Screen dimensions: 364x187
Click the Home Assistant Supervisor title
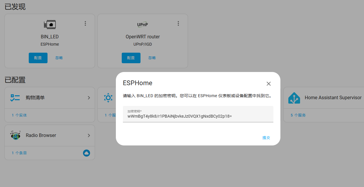click(x=333, y=98)
